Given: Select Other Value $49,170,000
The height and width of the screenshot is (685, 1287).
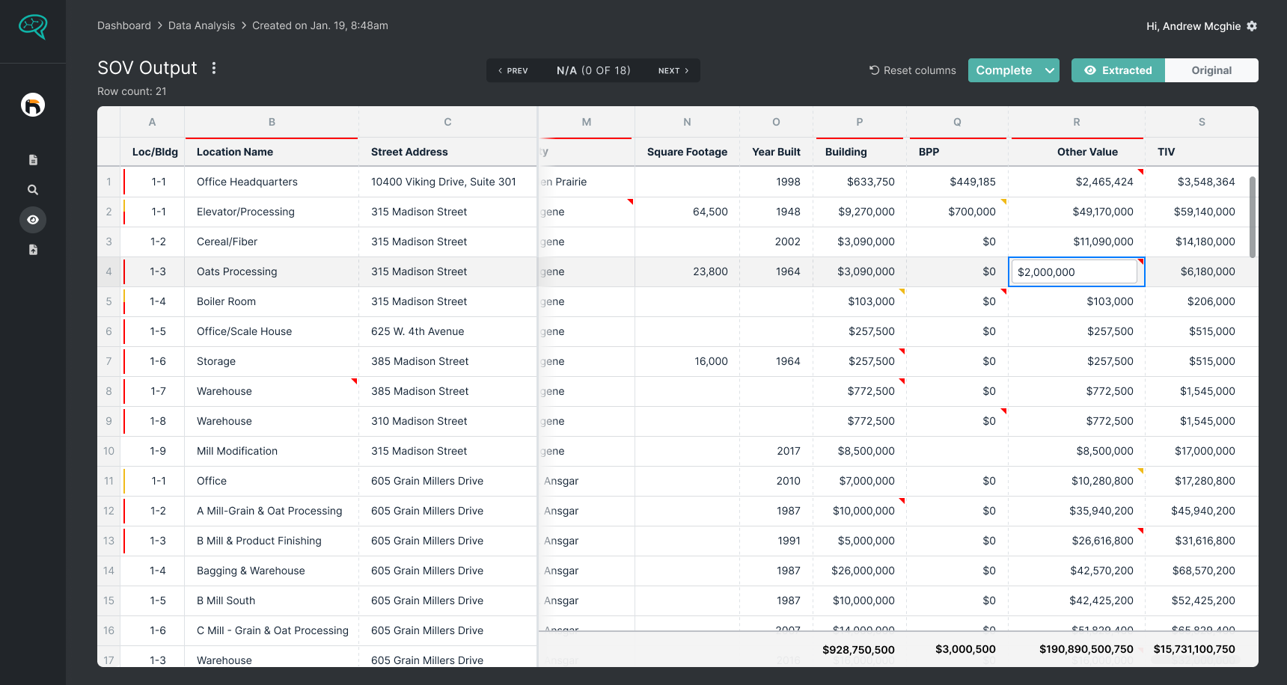Looking at the screenshot, I should pos(1077,212).
